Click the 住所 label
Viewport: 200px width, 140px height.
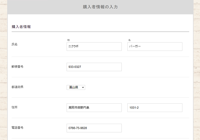pyautogui.click(x=14, y=107)
